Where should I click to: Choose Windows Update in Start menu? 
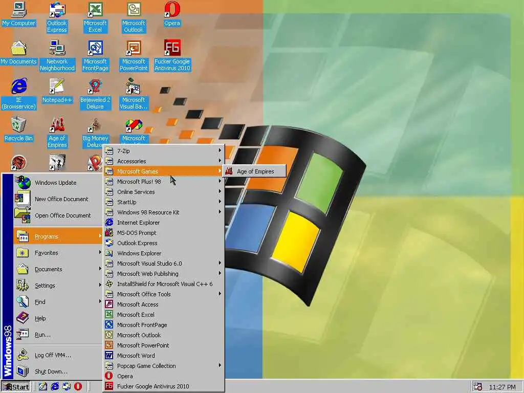[58, 183]
